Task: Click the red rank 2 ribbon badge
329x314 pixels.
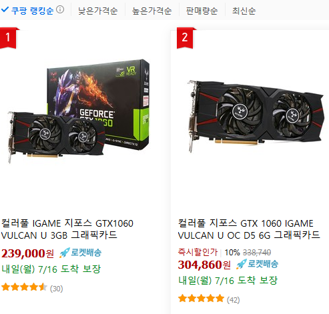Action: point(185,37)
